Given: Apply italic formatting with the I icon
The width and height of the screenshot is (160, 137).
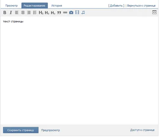Looking at the screenshot, I should [11, 12].
